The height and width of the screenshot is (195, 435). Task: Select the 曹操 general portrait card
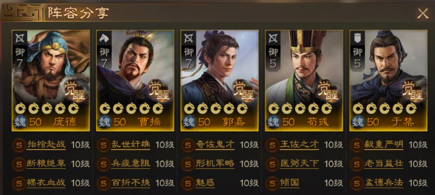click(x=135, y=80)
